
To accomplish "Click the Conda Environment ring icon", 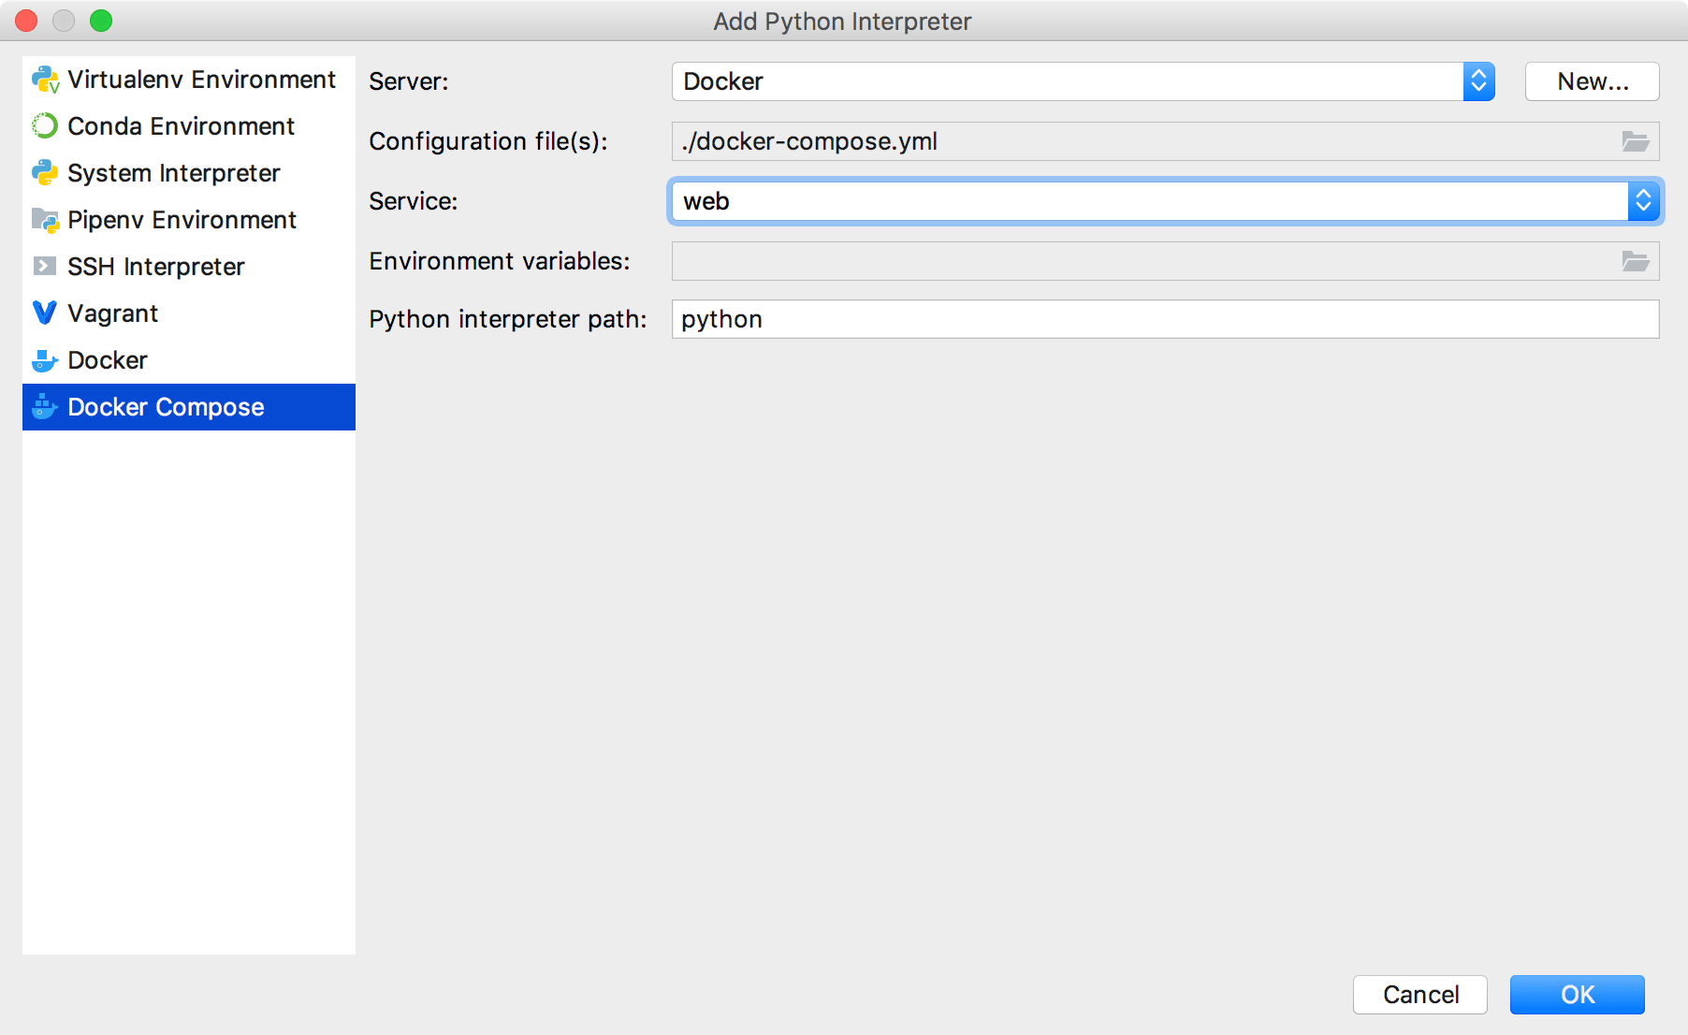I will click(45, 126).
